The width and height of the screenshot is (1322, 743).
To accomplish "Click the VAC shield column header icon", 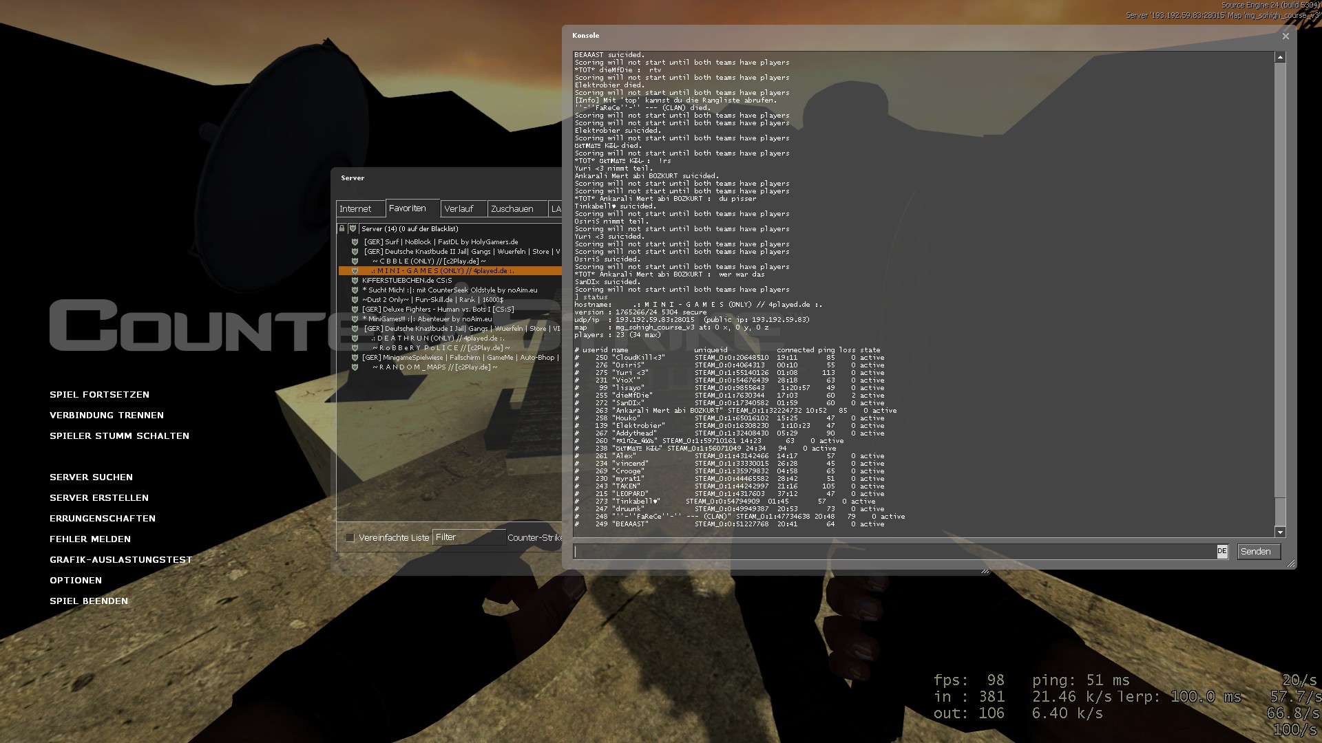I will pos(353,228).
